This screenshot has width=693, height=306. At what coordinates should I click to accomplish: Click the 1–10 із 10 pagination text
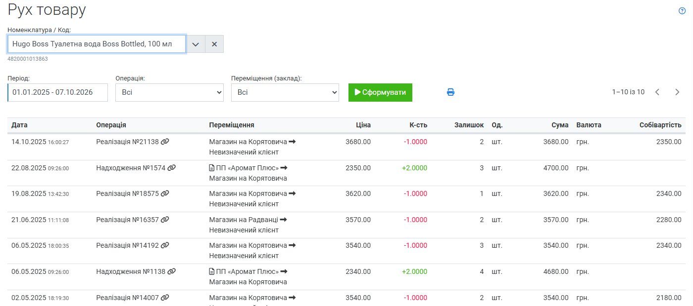(x=628, y=92)
